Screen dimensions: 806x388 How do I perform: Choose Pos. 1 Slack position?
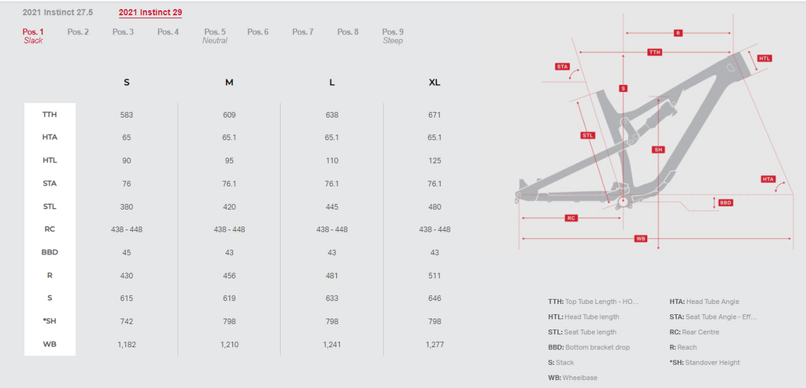33,36
